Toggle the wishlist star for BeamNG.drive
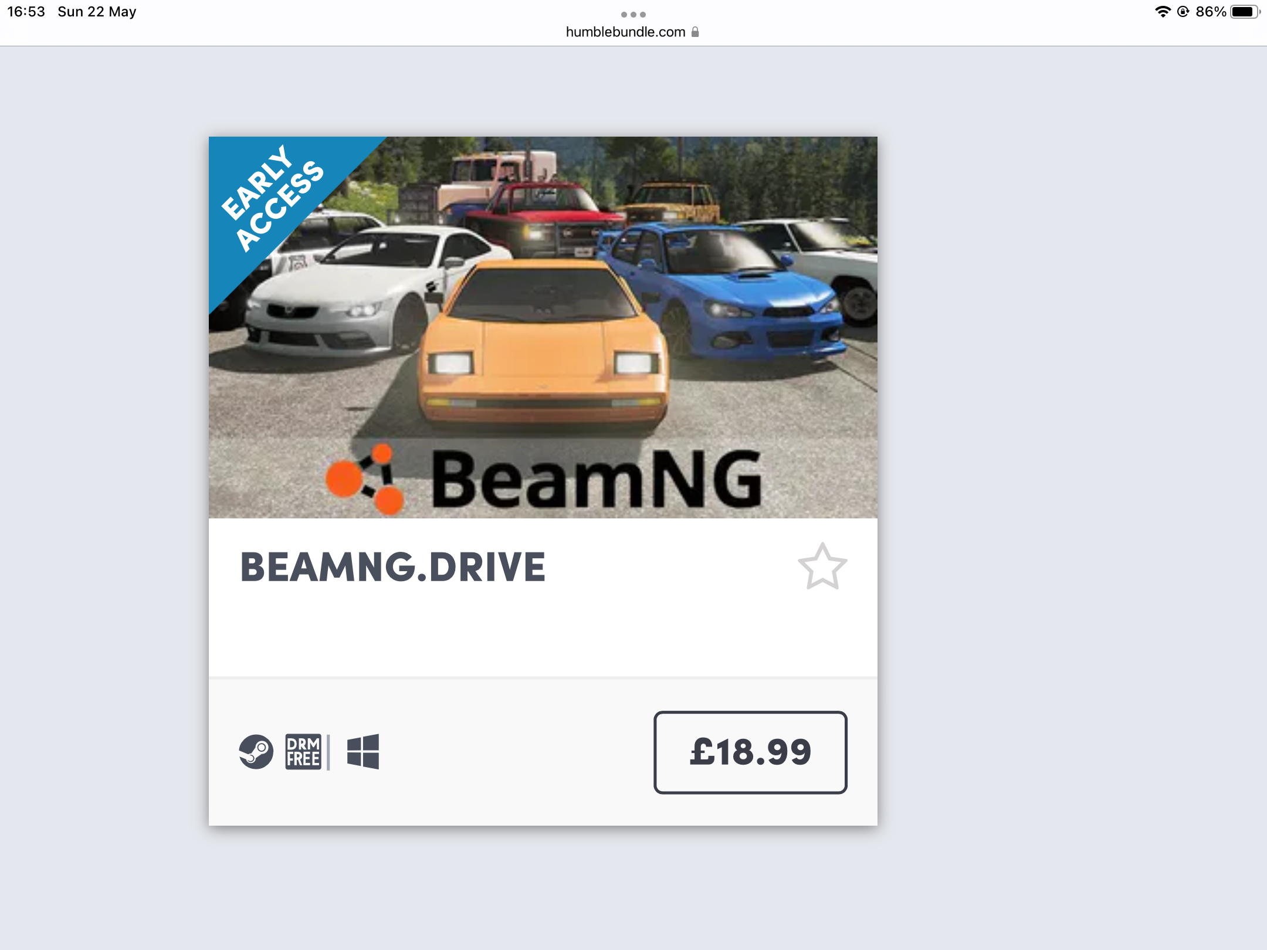 [822, 566]
